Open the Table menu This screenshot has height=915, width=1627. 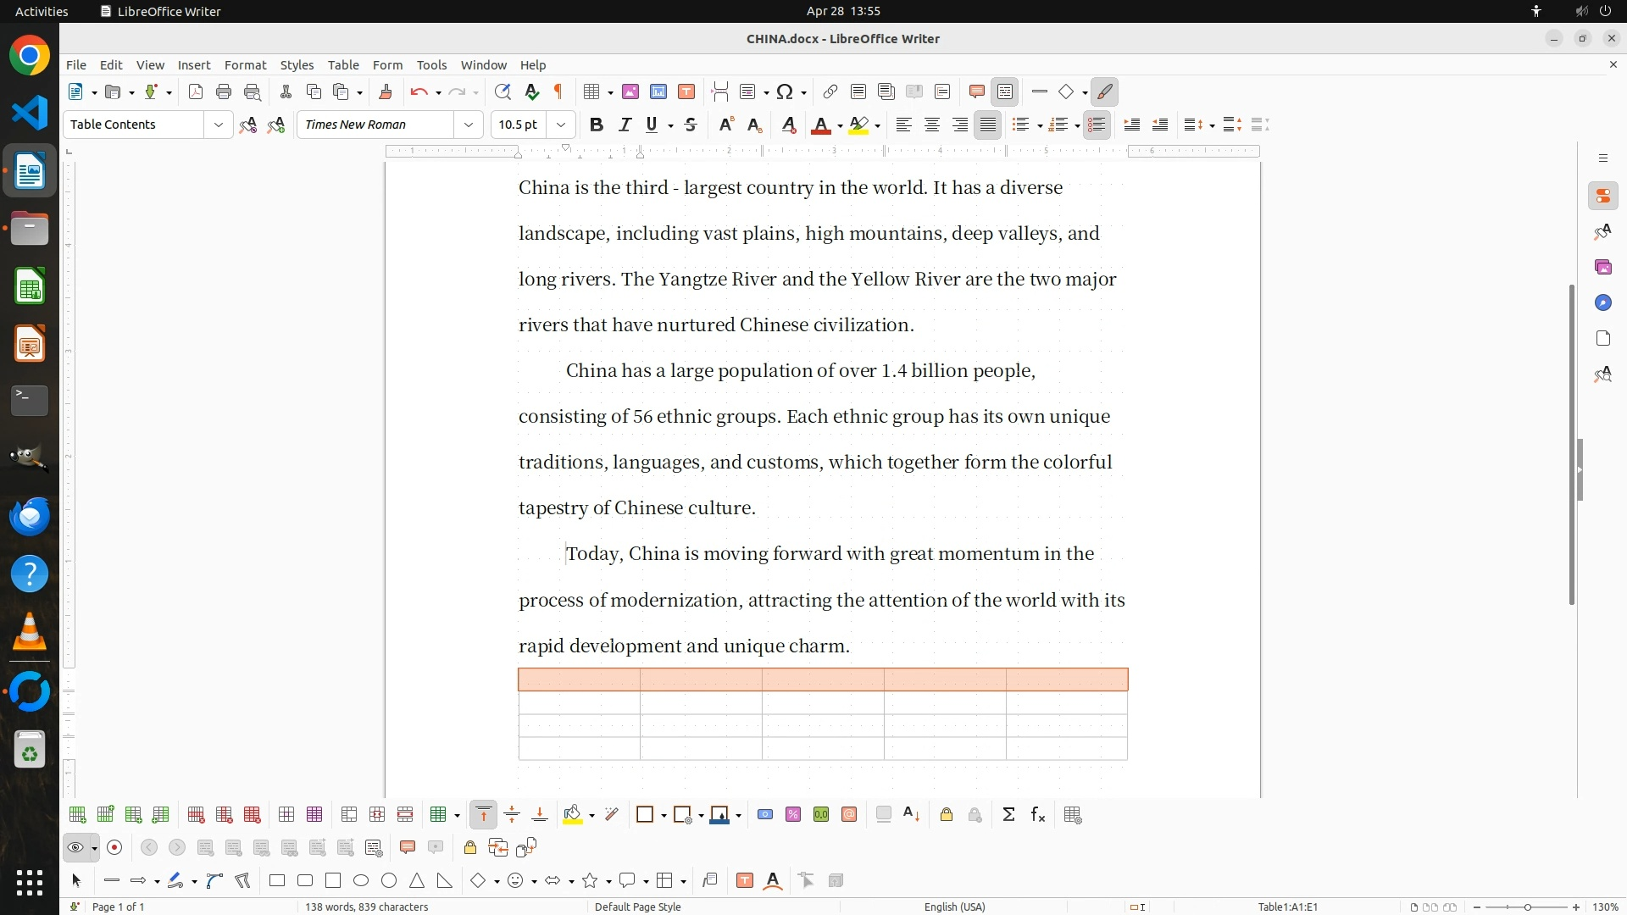342,64
